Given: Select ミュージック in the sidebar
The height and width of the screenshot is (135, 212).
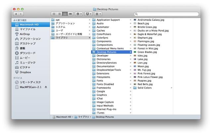Looking at the screenshot, I should pyautogui.click(x=27, y=63).
